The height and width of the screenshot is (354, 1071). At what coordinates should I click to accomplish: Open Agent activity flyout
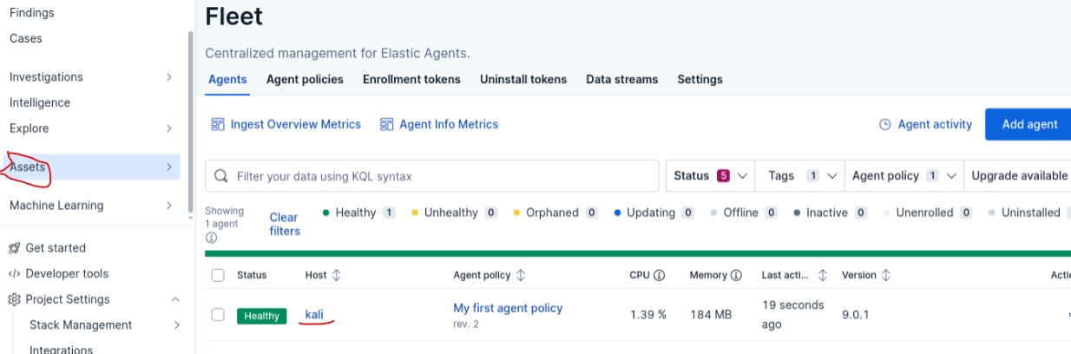click(x=925, y=124)
